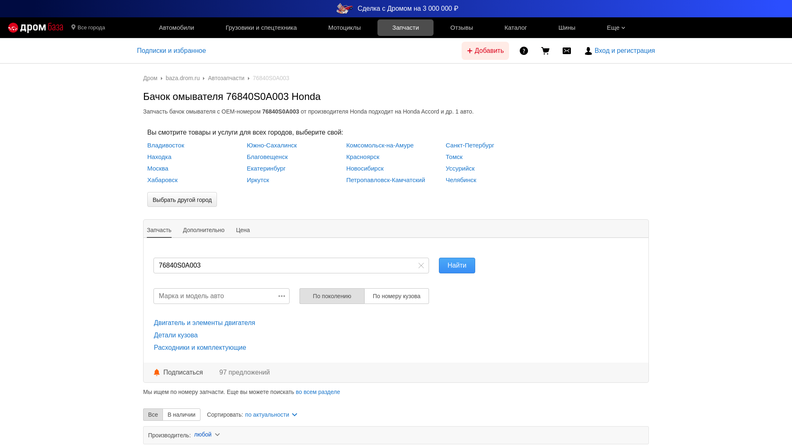The height and width of the screenshot is (446, 792).
Task: Choose city Комсомольск-на-Амуре
Action: point(380,145)
